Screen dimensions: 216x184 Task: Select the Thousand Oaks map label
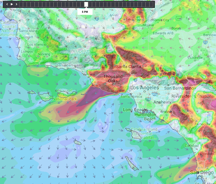click(x=113, y=78)
